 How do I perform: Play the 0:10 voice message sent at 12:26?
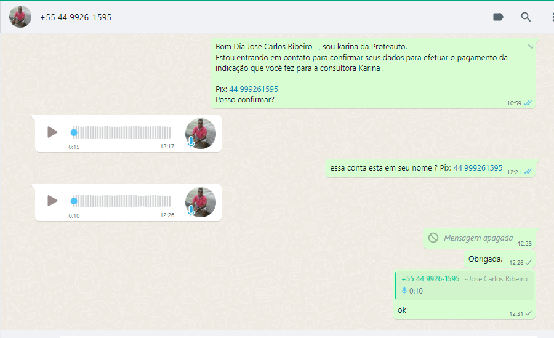[52, 201]
